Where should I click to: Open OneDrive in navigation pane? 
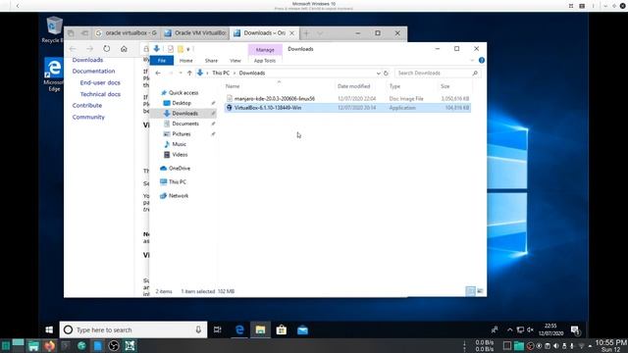tap(179, 169)
